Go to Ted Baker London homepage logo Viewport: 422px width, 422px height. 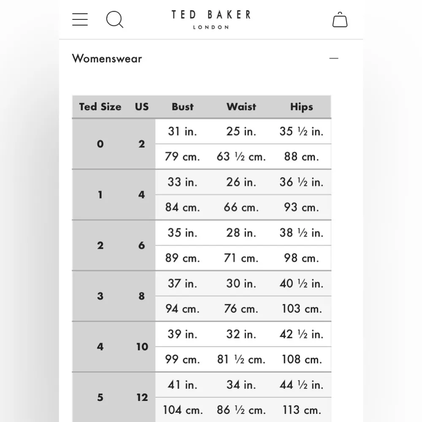tap(211, 19)
